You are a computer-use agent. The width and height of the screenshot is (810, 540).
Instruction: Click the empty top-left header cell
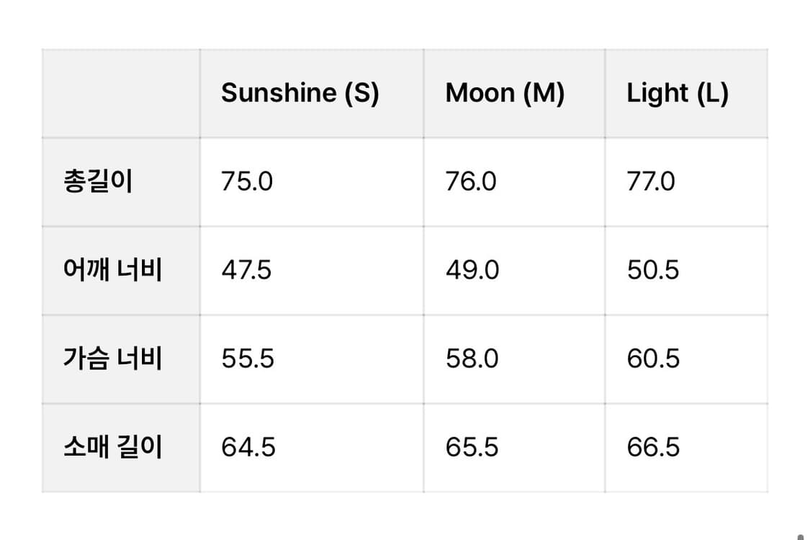pyautogui.click(x=121, y=93)
